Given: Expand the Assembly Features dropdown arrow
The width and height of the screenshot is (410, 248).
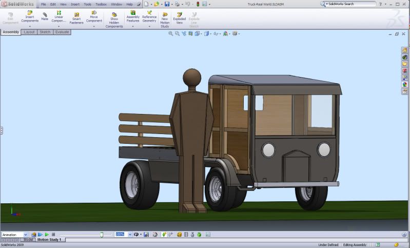Looking at the screenshot, I should coord(133,26).
